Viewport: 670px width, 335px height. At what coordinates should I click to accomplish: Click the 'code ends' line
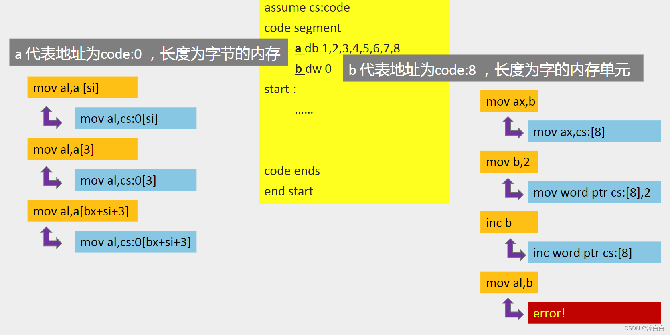click(292, 171)
